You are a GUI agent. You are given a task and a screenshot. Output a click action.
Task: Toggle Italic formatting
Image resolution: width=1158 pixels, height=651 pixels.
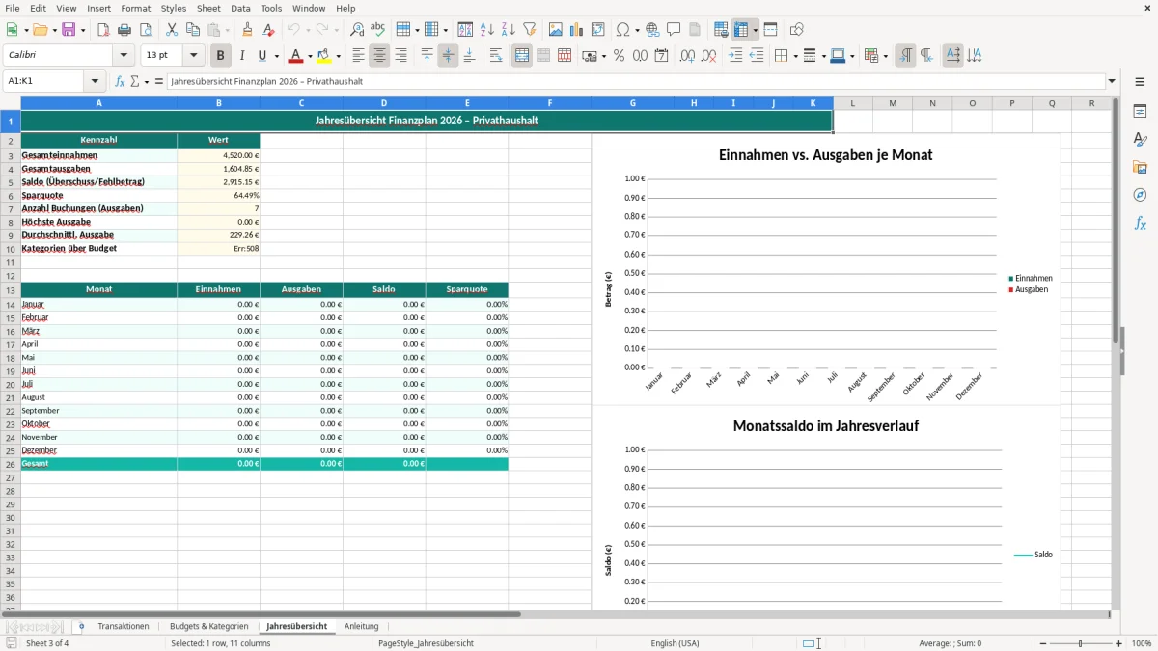(x=242, y=56)
